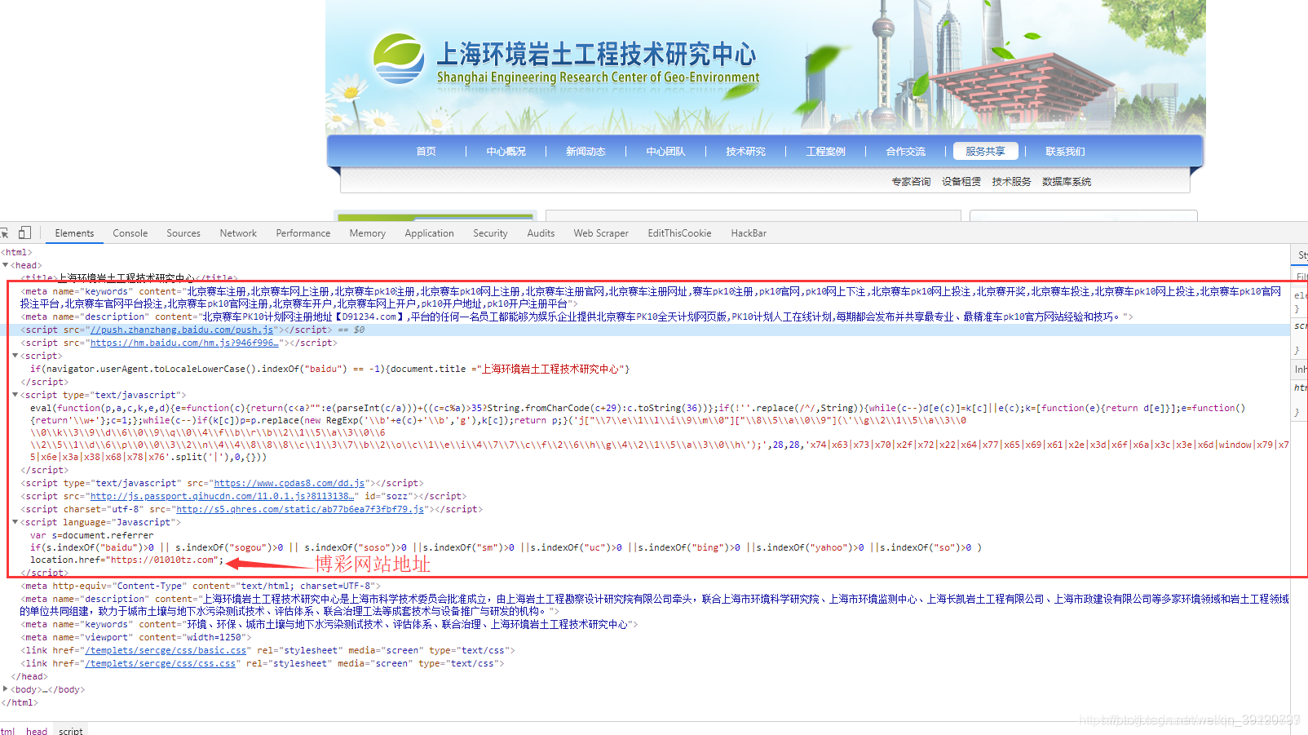Screen dimensions: 1308x735
Task: Switch to the Network tab
Action: tap(238, 233)
